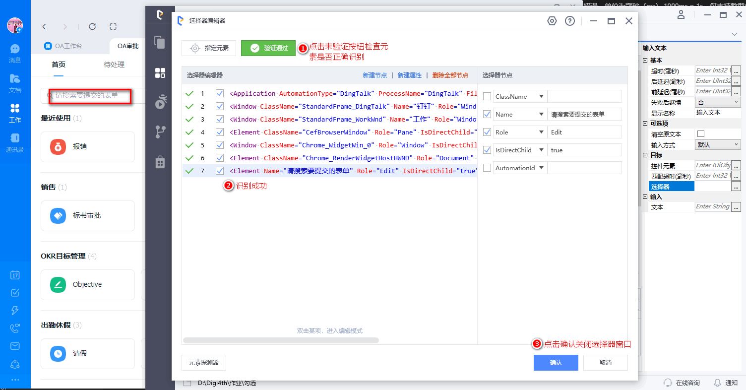Viewport: 746px width, 390px height.
Task: Click the 指定元素 button
Action: coord(208,48)
